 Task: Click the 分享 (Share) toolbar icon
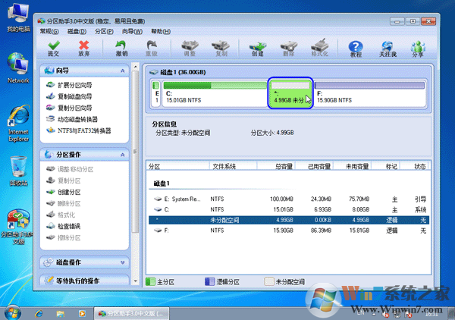[419, 48]
